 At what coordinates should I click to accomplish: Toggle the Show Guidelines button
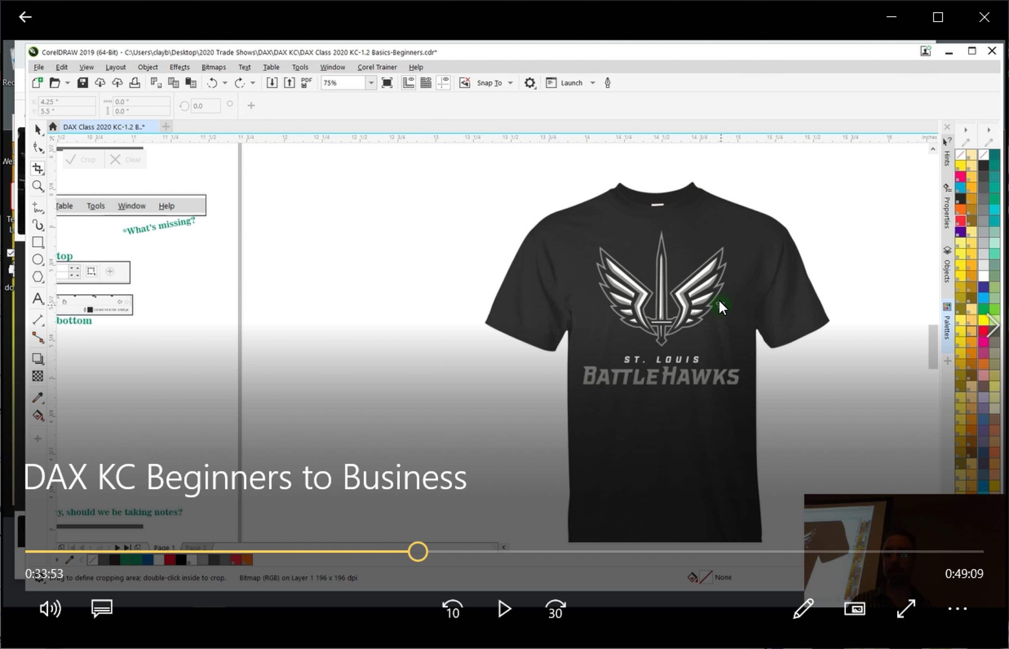[x=444, y=83]
